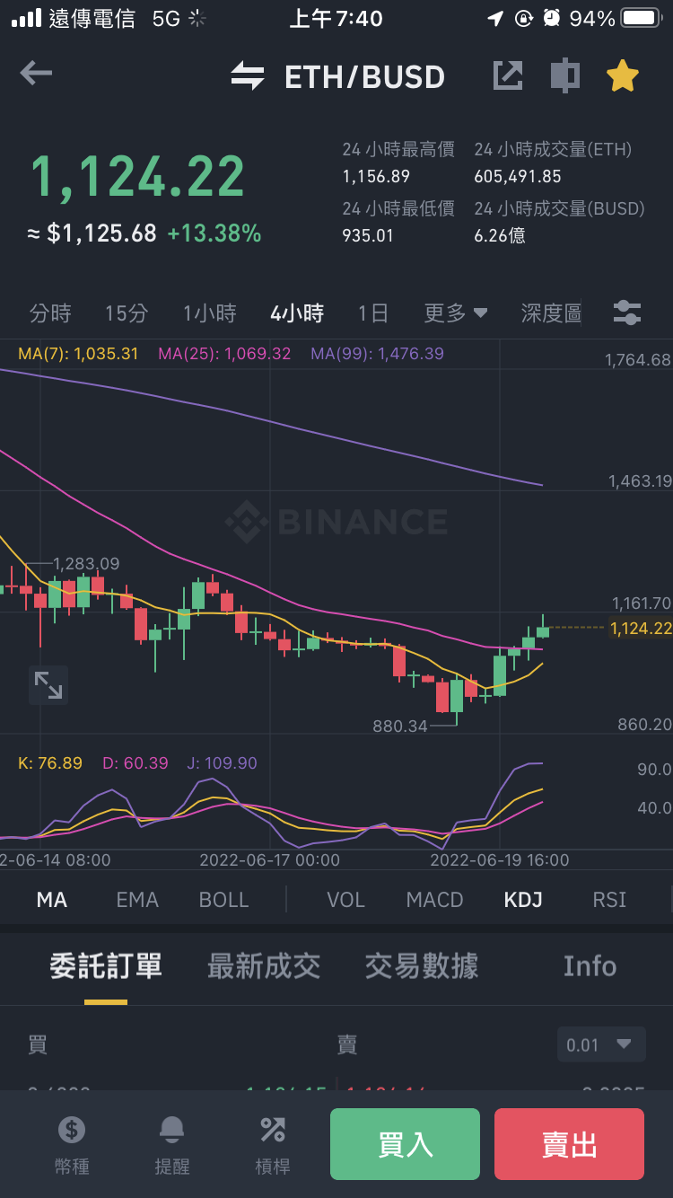Screen dimensions: 673x1198
Task: Open the 提醒 alert bell
Action: [172, 1129]
